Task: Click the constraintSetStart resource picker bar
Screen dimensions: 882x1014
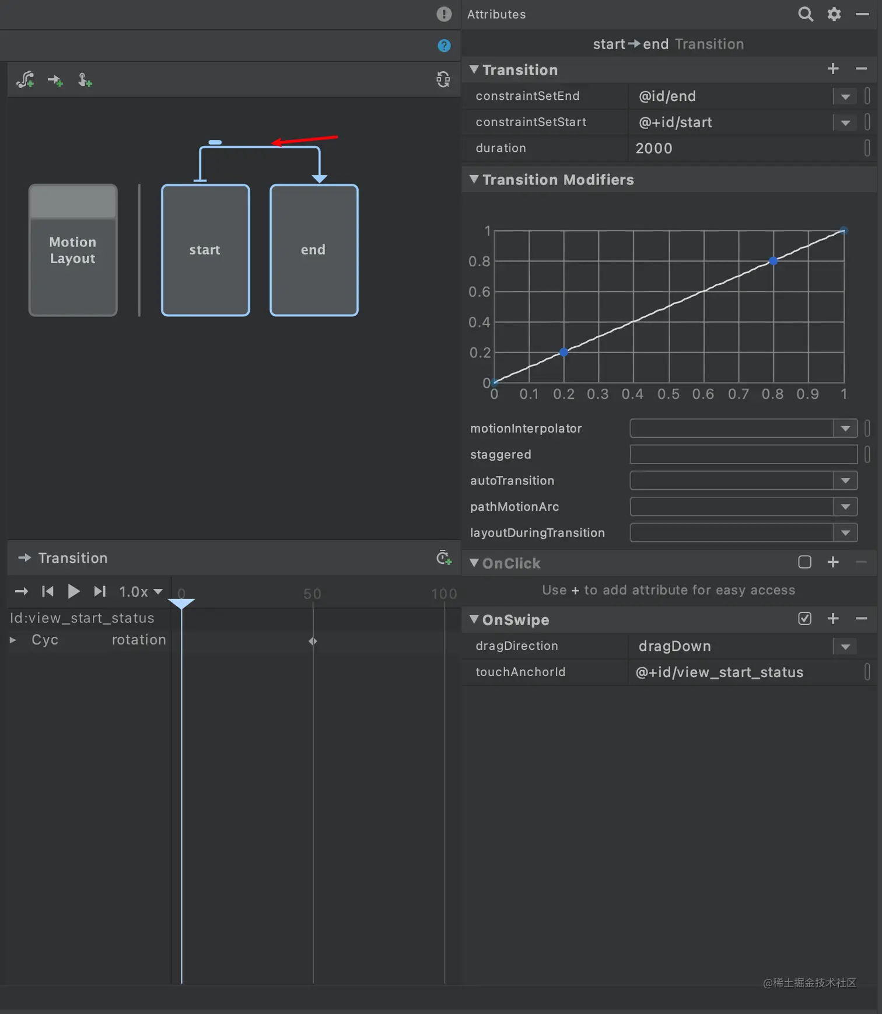Action: (x=867, y=122)
